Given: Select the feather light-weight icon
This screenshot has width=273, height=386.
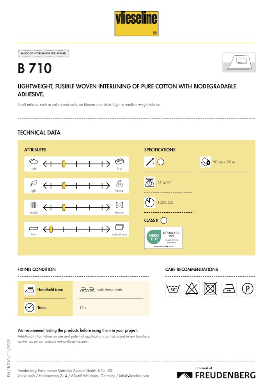Looking at the screenshot, I should [34, 183].
